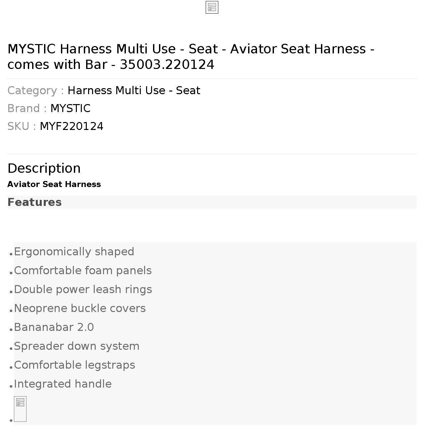Click Comfortable legstraps feature item
The image size is (424, 432).
point(75,365)
